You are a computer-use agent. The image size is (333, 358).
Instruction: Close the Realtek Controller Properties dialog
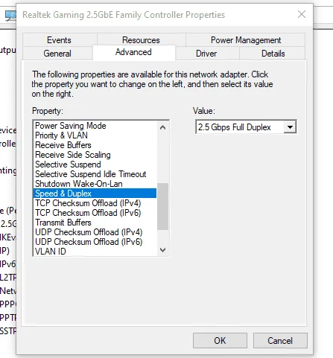[x=302, y=14]
